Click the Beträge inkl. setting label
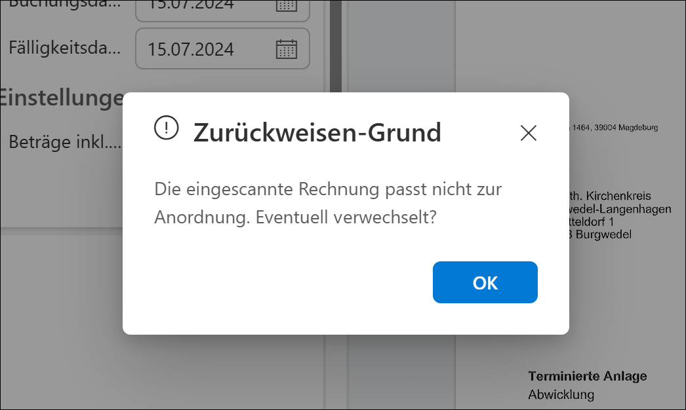Image resolution: width=686 pixels, height=410 pixels. pos(65,141)
